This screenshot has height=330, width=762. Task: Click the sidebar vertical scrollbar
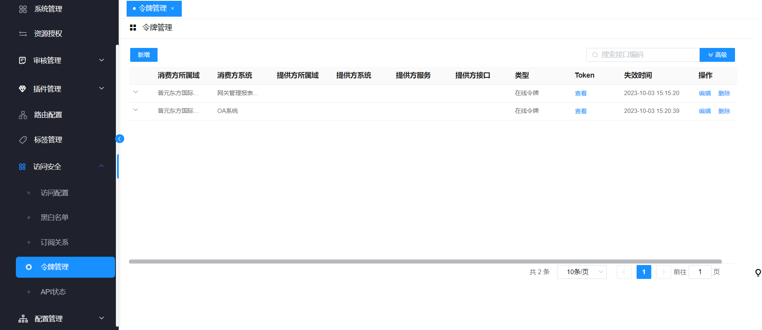tap(117, 186)
